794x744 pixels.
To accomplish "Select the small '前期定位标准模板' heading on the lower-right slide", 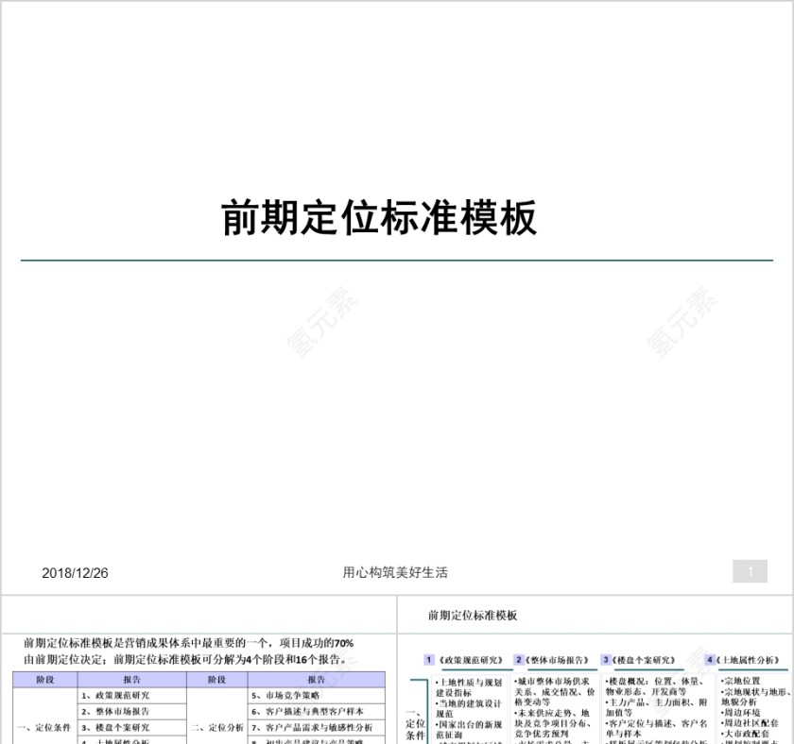I will pos(473,616).
